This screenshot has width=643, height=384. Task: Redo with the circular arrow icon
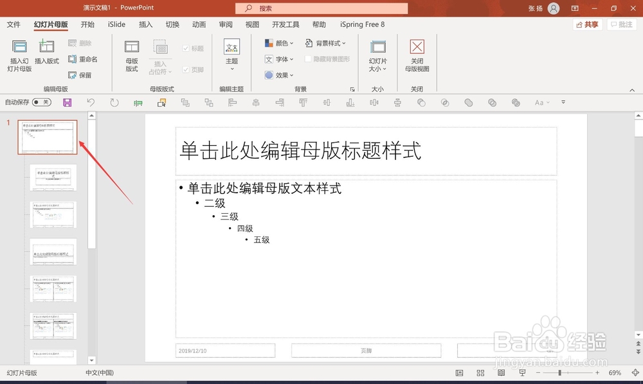pos(114,102)
